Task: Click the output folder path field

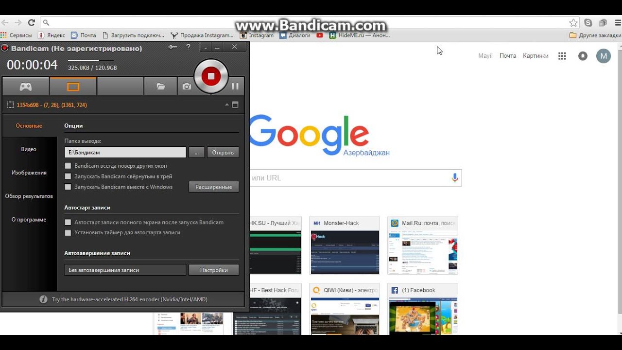Action: pos(125,152)
